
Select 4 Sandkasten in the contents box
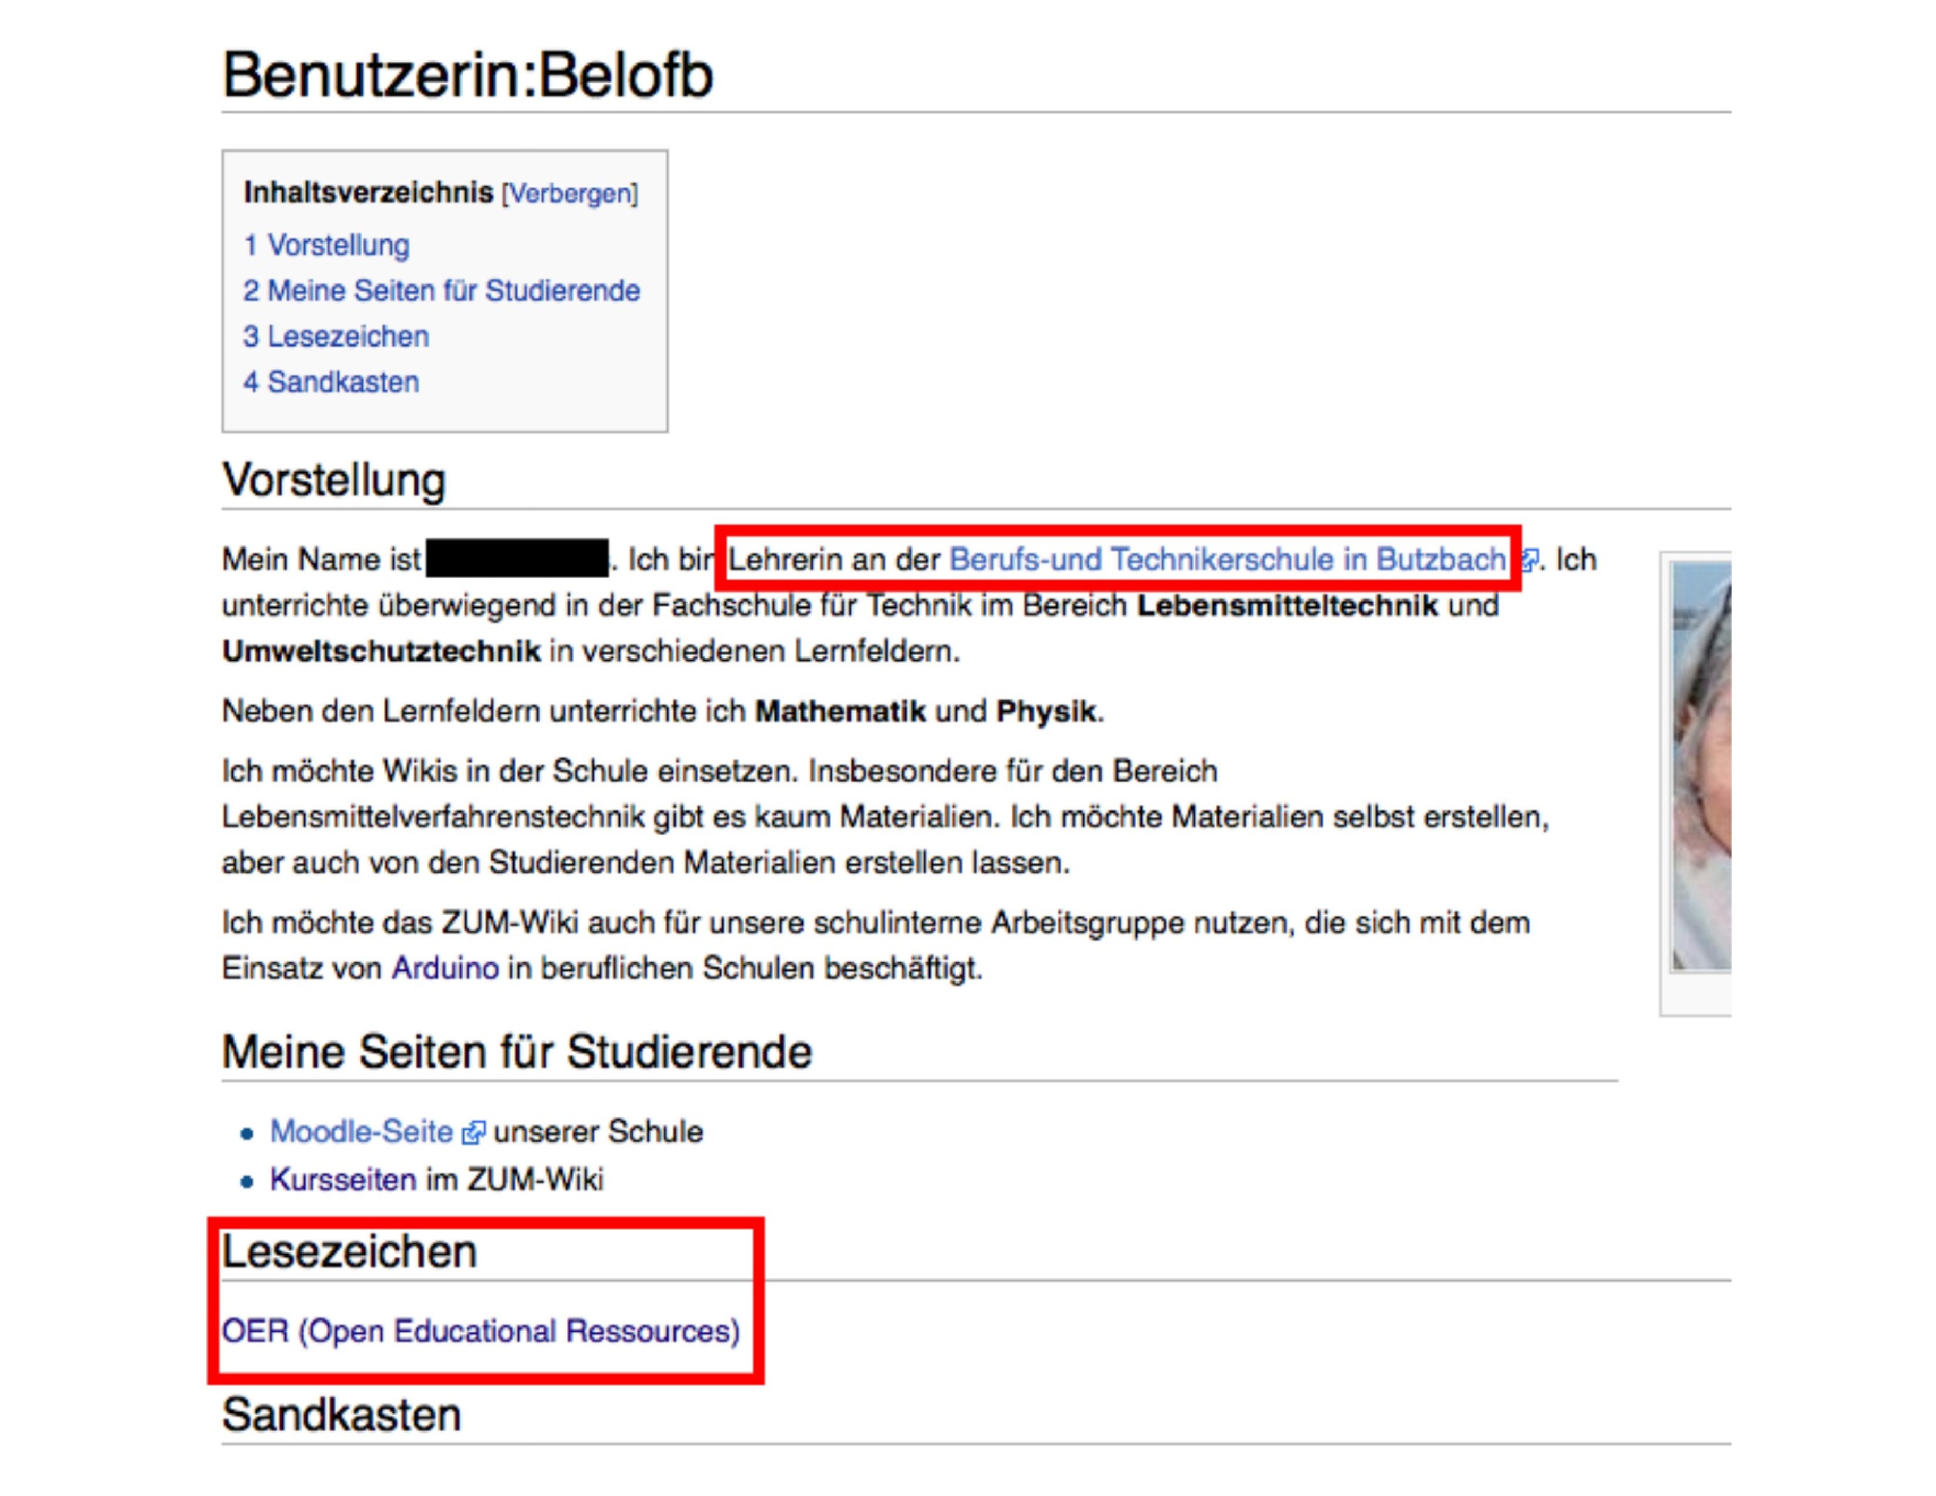tap(330, 382)
